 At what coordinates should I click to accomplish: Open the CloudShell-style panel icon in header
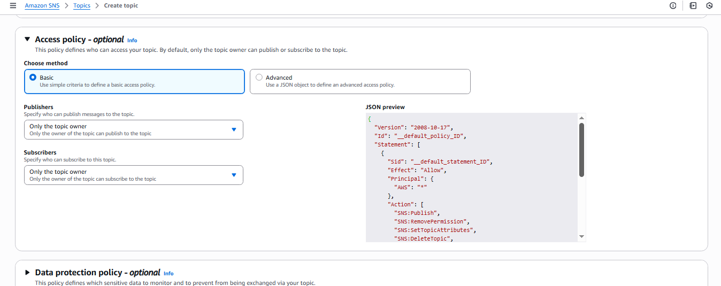point(693,5)
